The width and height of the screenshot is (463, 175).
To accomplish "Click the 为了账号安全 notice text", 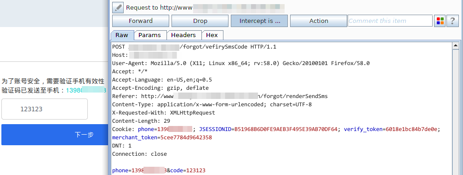I will (53, 81).
